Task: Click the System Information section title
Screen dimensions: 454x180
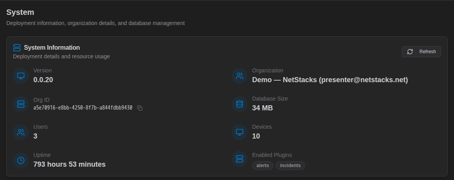Action: (x=52, y=48)
